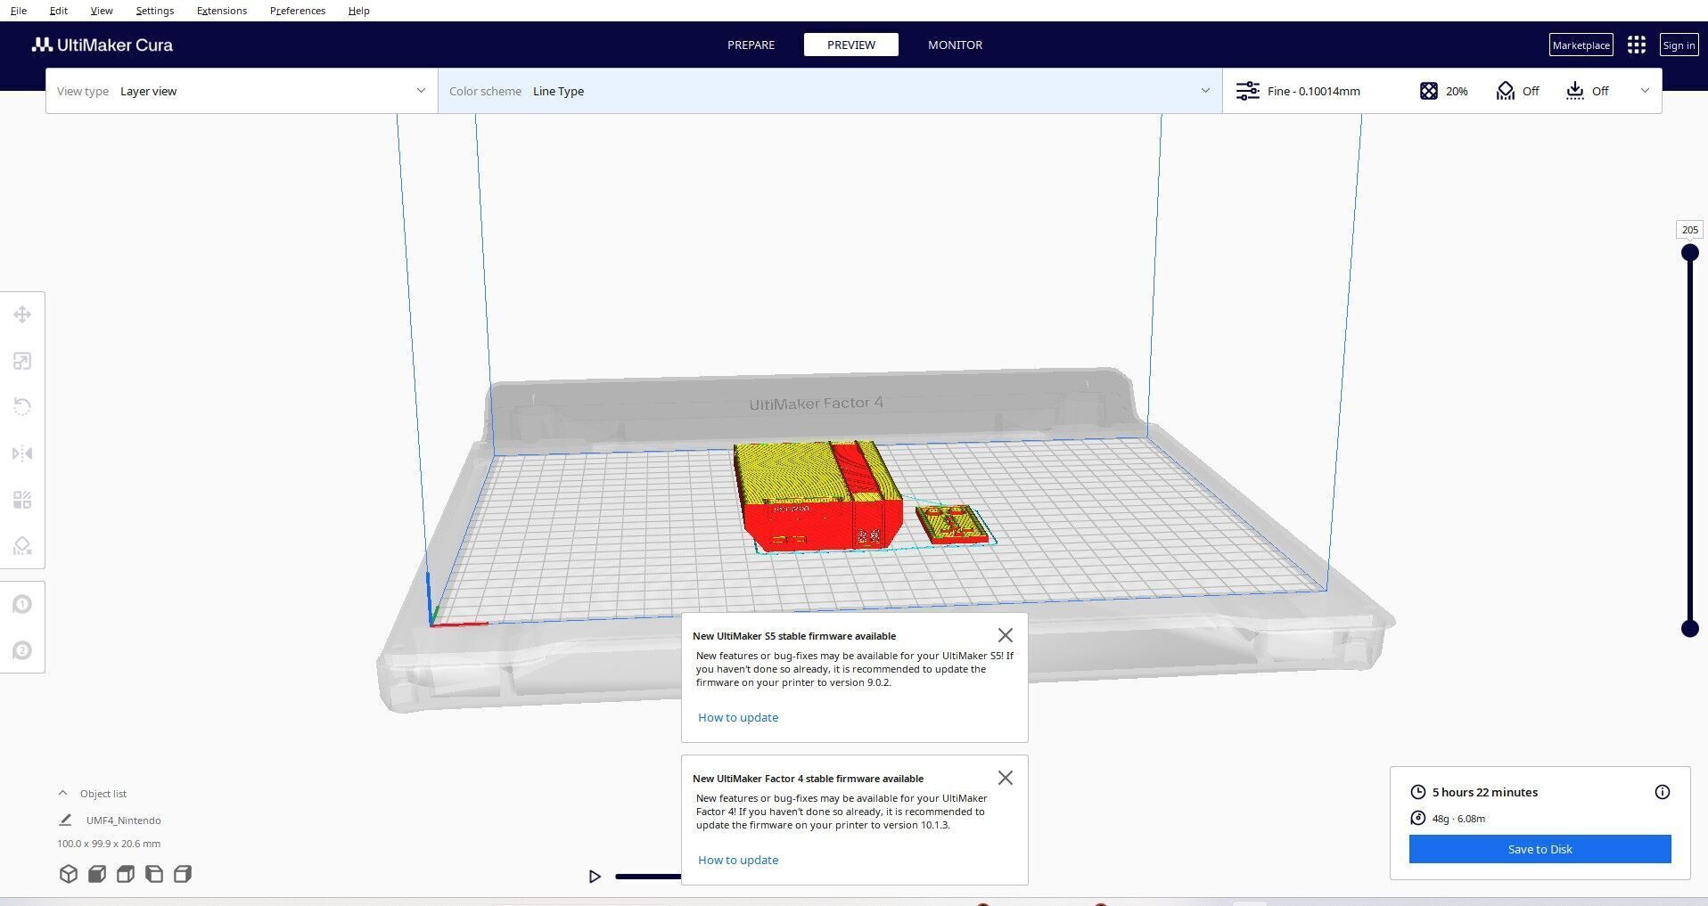Open the View type dropdown

242,91
